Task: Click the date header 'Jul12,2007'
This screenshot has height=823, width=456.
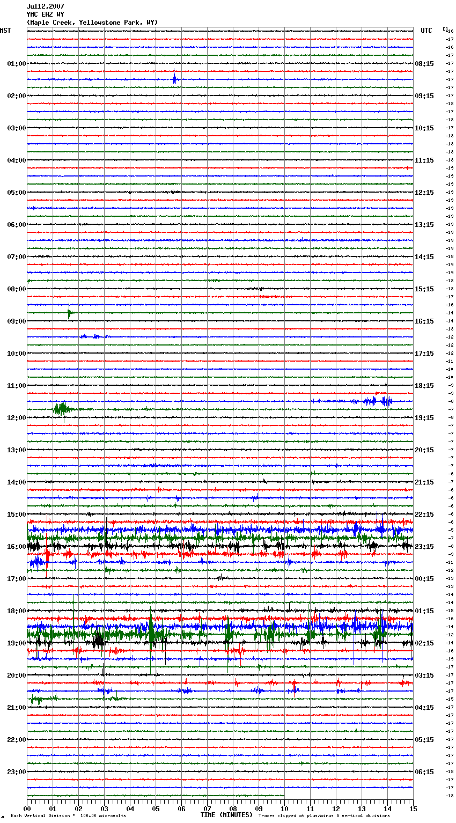Action: [x=46, y=6]
